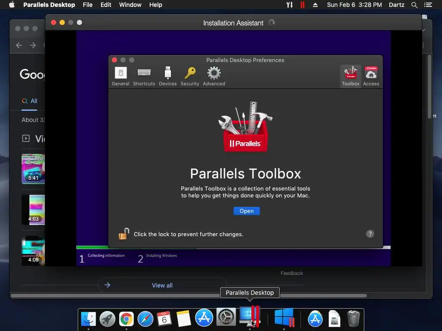The width and height of the screenshot is (442, 331).
Task: Open the Trash in the Dock
Action: [x=353, y=319]
